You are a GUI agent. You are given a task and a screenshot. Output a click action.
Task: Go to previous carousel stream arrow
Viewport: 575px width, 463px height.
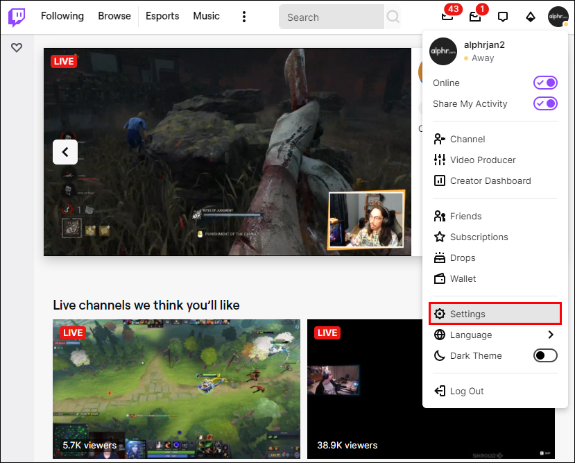coord(65,152)
